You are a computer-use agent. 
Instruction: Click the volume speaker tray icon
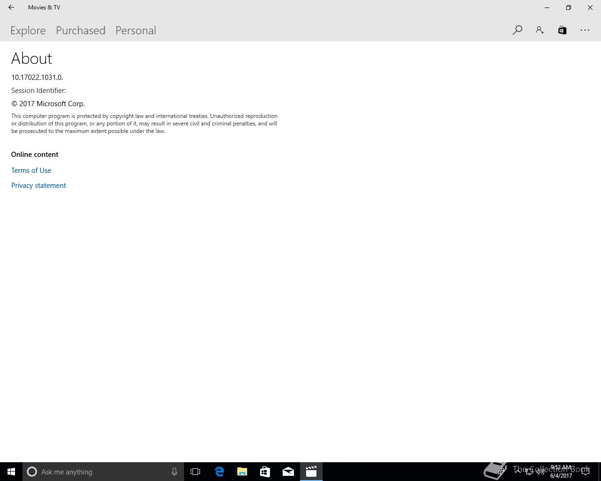(540, 472)
